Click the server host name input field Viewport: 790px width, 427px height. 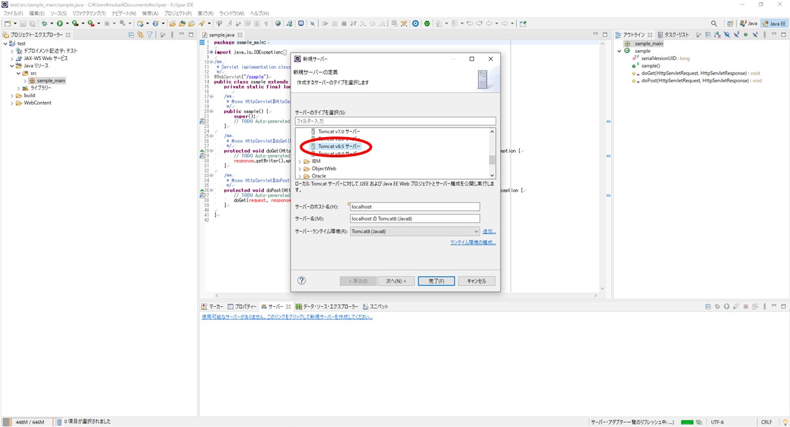tap(415, 206)
